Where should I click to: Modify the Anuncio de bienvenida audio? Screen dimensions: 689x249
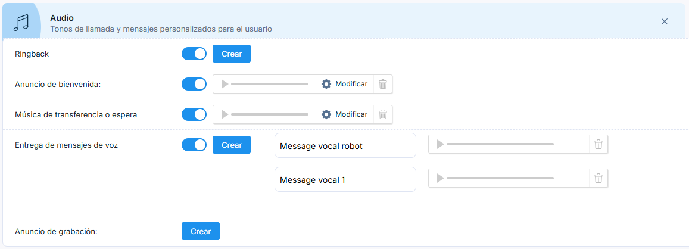tap(344, 84)
